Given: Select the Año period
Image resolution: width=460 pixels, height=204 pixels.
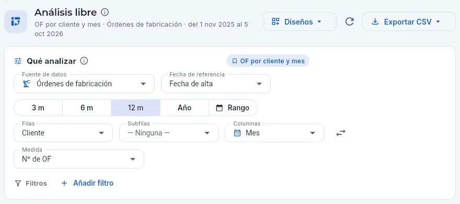Looking at the screenshot, I should [185, 108].
